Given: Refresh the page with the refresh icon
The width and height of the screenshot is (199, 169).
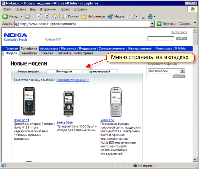Looking at the screenshot, I should [x=47, y=16].
